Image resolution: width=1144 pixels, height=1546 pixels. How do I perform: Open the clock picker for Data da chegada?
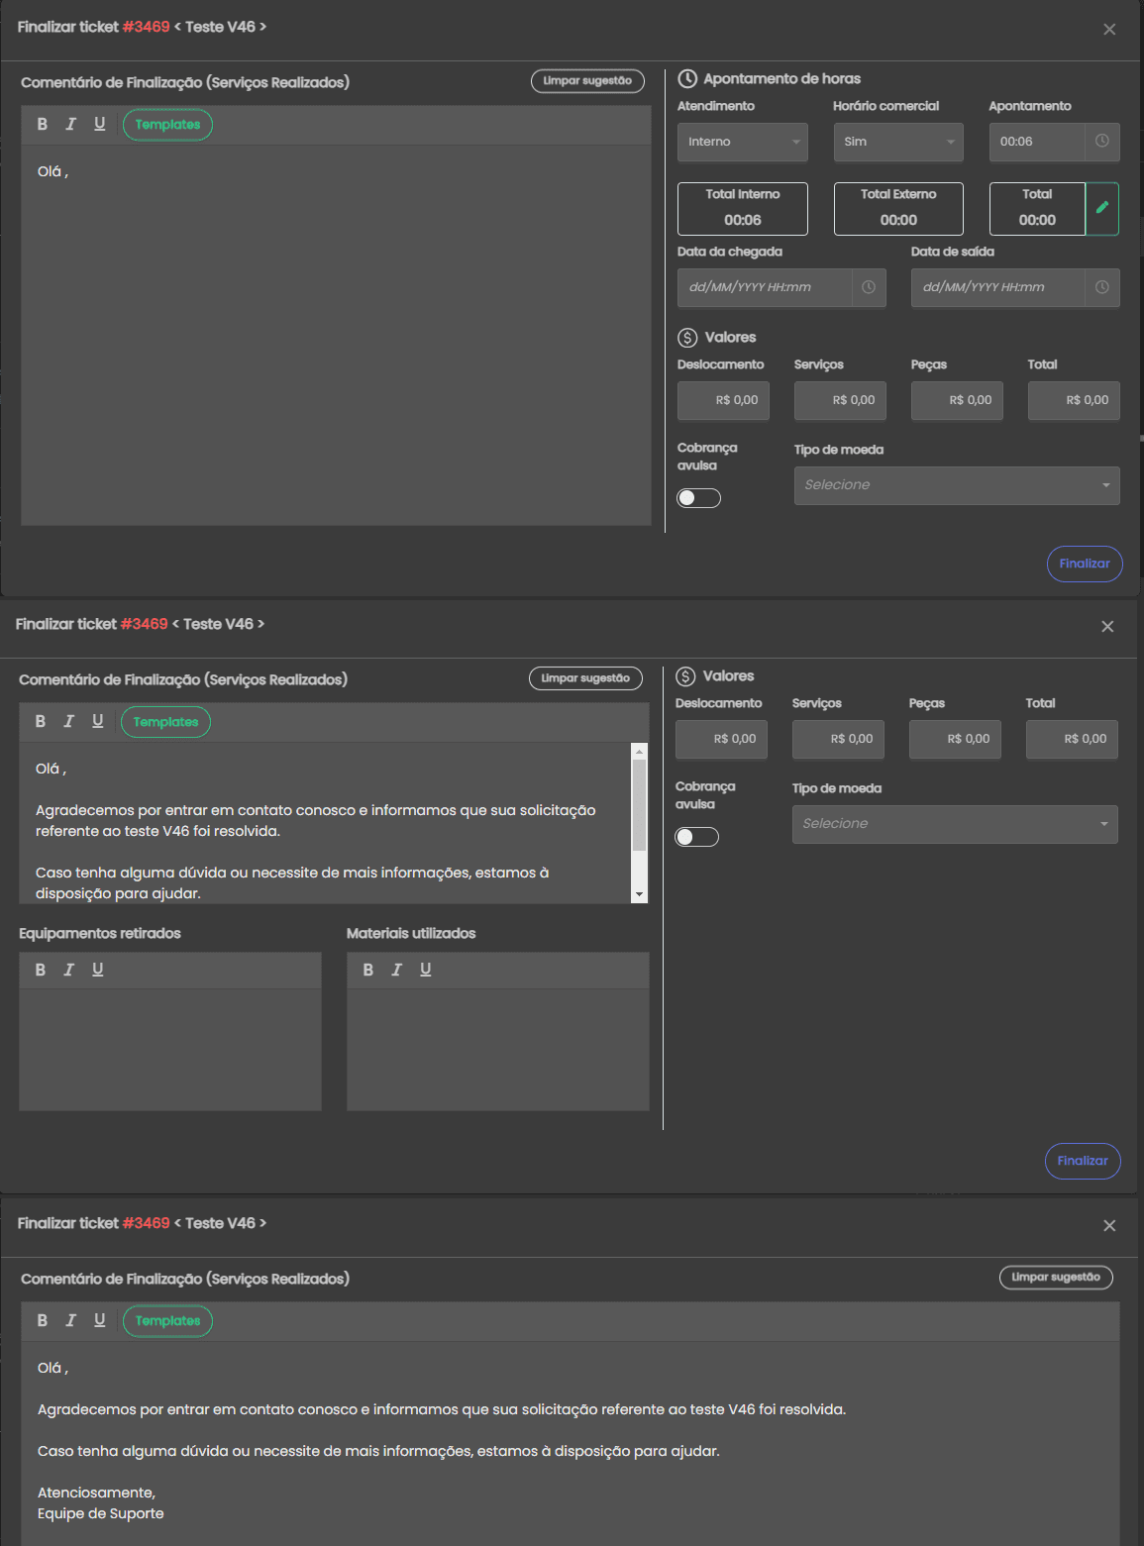coord(869,287)
